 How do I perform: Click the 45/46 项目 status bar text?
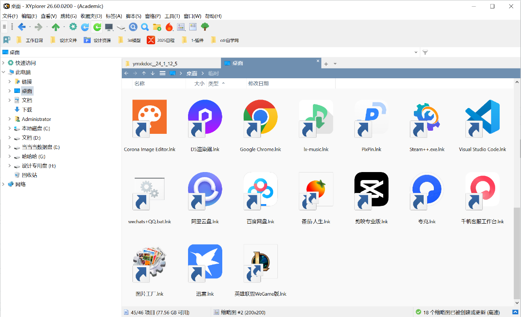click(160, 313)
